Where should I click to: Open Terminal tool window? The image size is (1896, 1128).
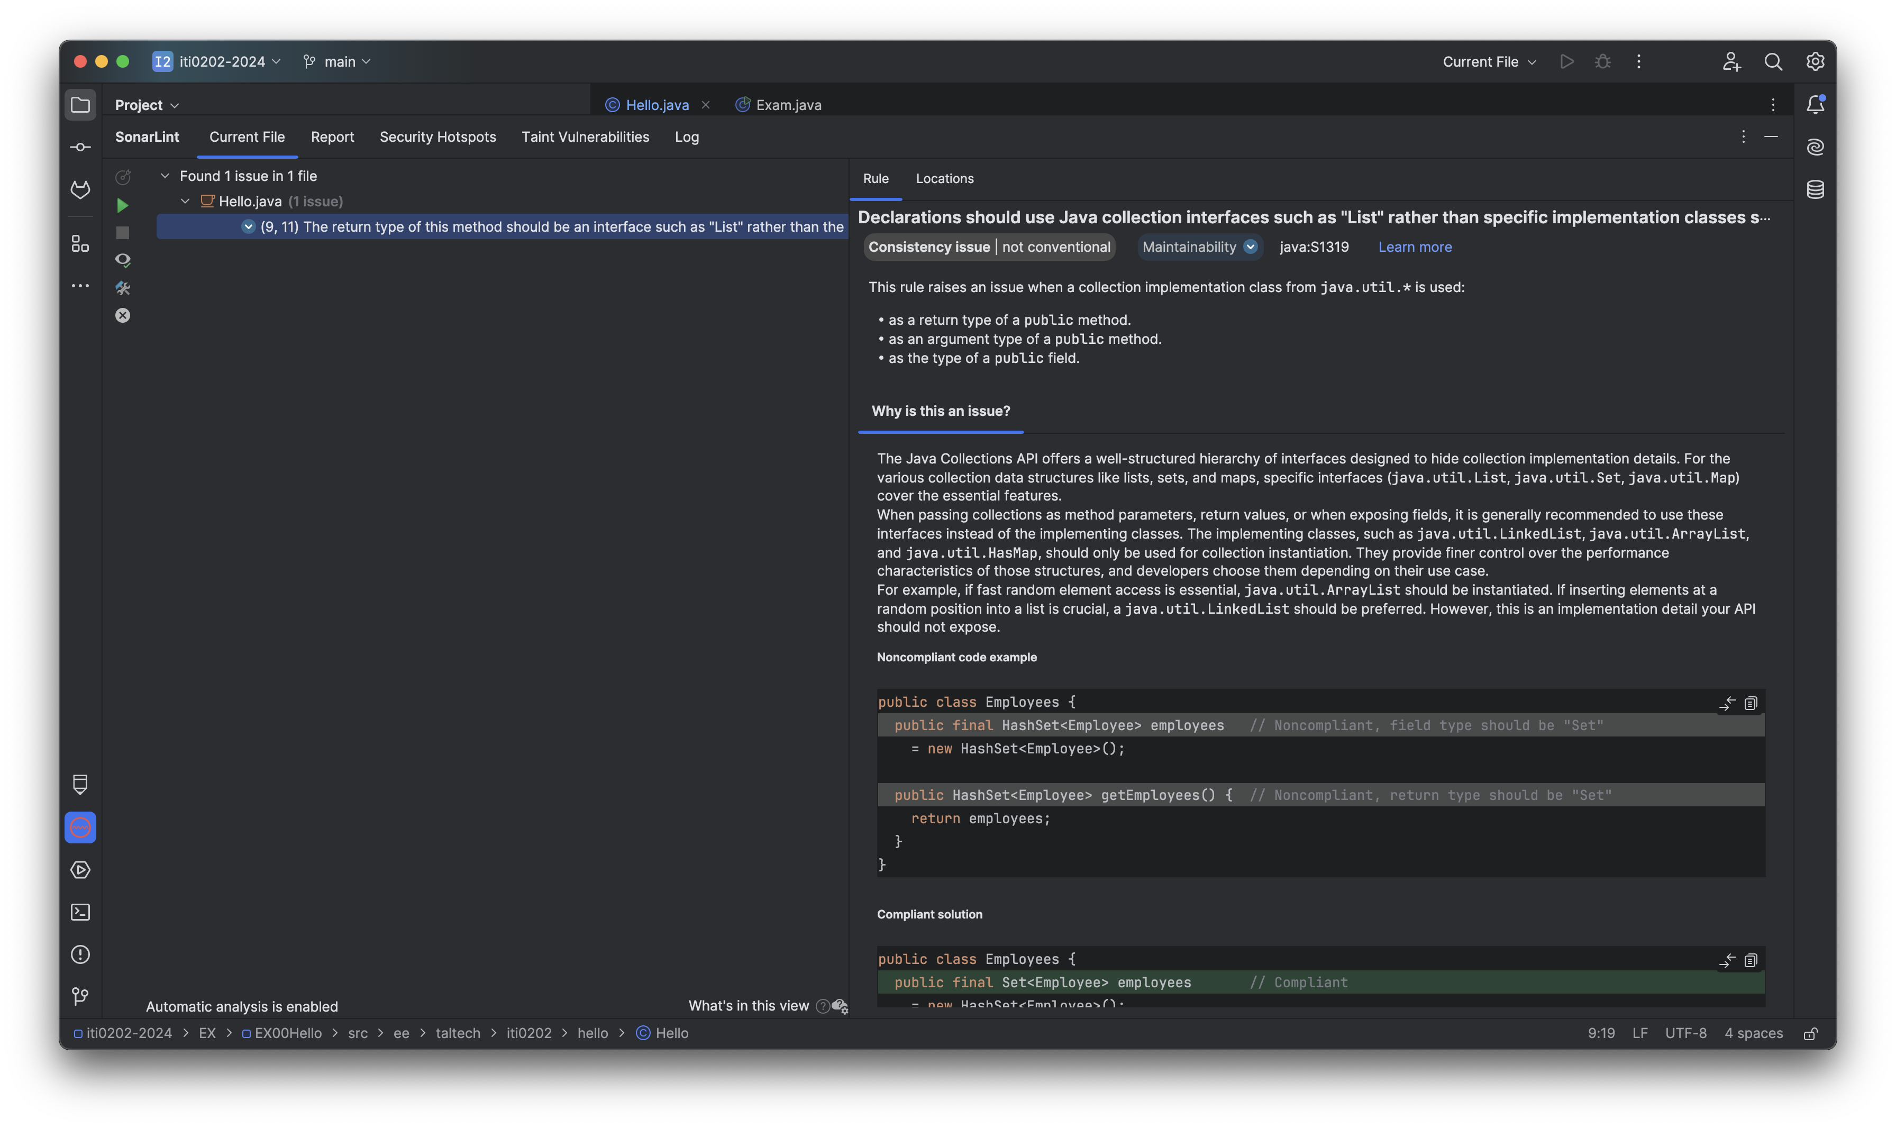click(80, 912)
